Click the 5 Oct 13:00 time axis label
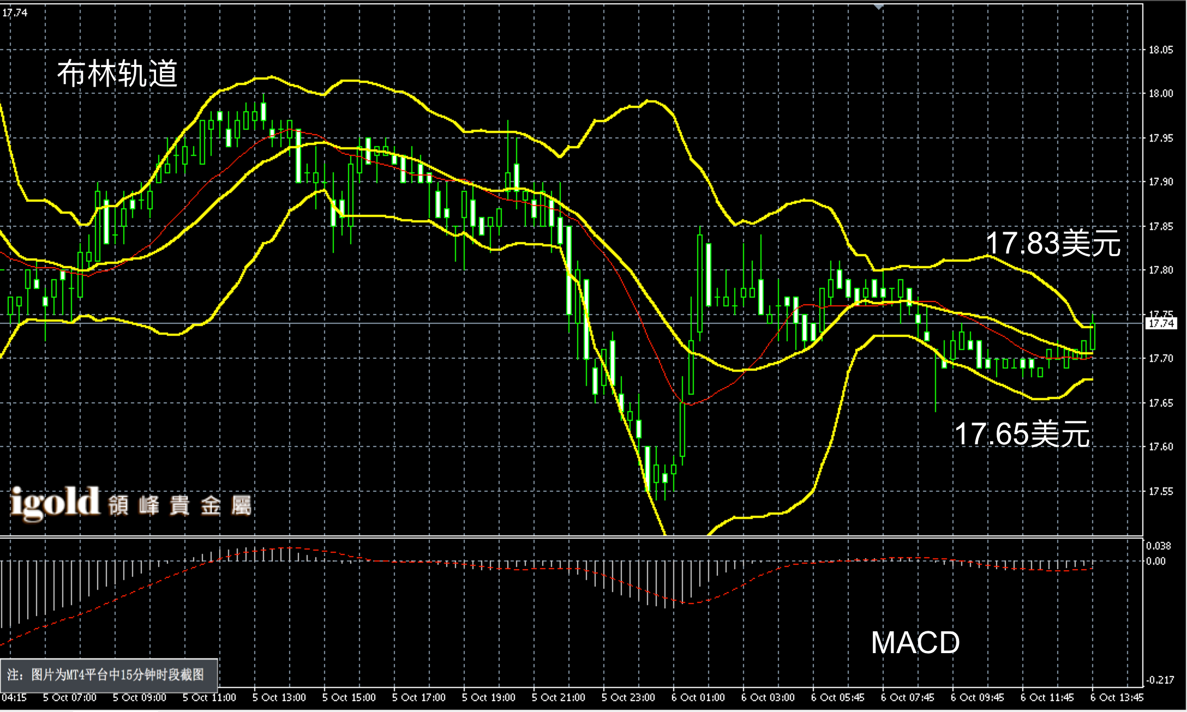This screenshot has width=1187, height=712. 279,697
